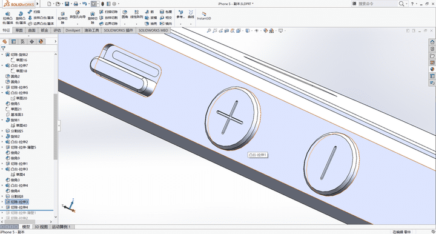The image size is (436, 234).
Task: Collapse the 凸台-拉伸7 tree node
Action: click(2, 65)
